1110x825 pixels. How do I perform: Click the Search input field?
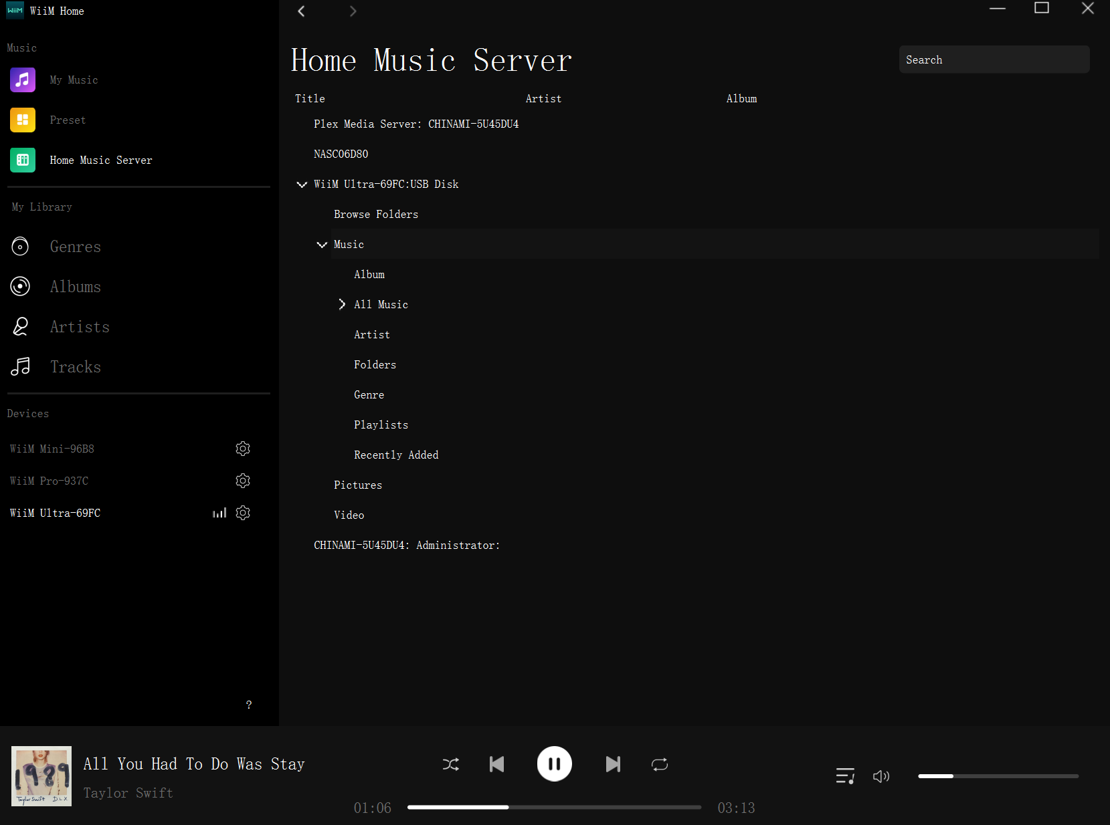(994, 60)
